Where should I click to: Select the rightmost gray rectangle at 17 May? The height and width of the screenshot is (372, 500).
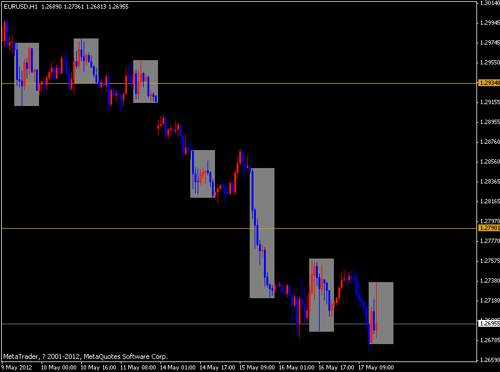[x=381, y=313]
